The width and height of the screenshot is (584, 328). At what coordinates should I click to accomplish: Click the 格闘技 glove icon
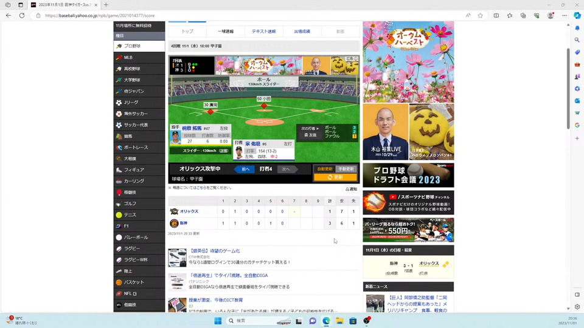(x=119, y=193)
